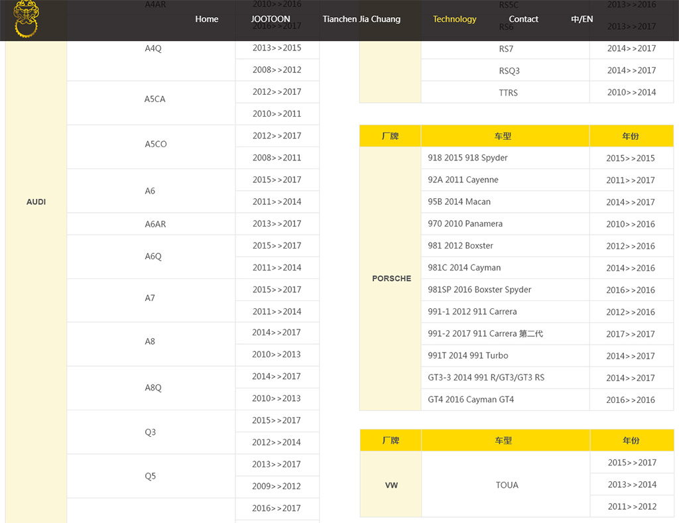The width and height of the screenshot is (679, 523).
Task: Click the 991-1 2012 911 Carrera row
Action: (x=505, y=312)
